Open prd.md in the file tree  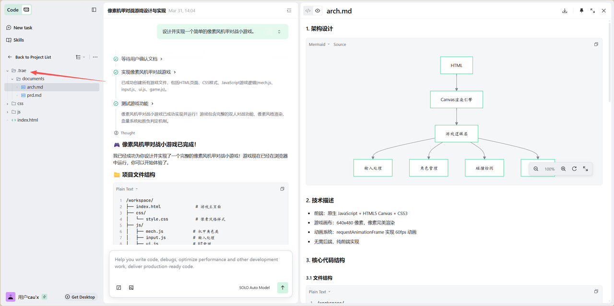click(x=34, y=95)
